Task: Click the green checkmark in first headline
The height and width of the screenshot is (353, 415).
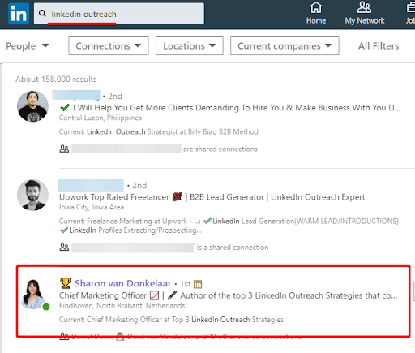Action: click(x=65, y=108)
